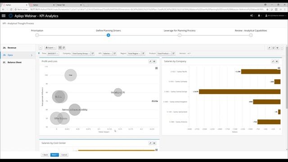Screen dimensions: 288x162
Task: Toggle the settings gear in dashboard toolbar
Action: [x=60, y=48]
